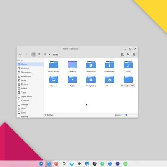
Task: Select the Documents folder icon
Action: (91, 65)
